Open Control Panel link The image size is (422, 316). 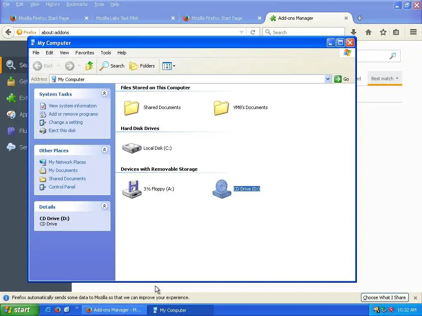pos(62,187)
